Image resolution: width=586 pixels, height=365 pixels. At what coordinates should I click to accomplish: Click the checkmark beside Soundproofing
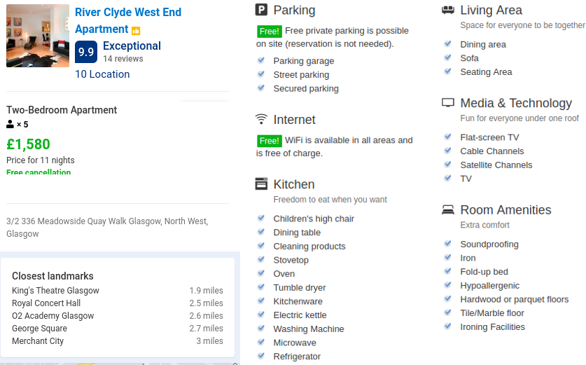pyautogui.click(x=447, y=244)
